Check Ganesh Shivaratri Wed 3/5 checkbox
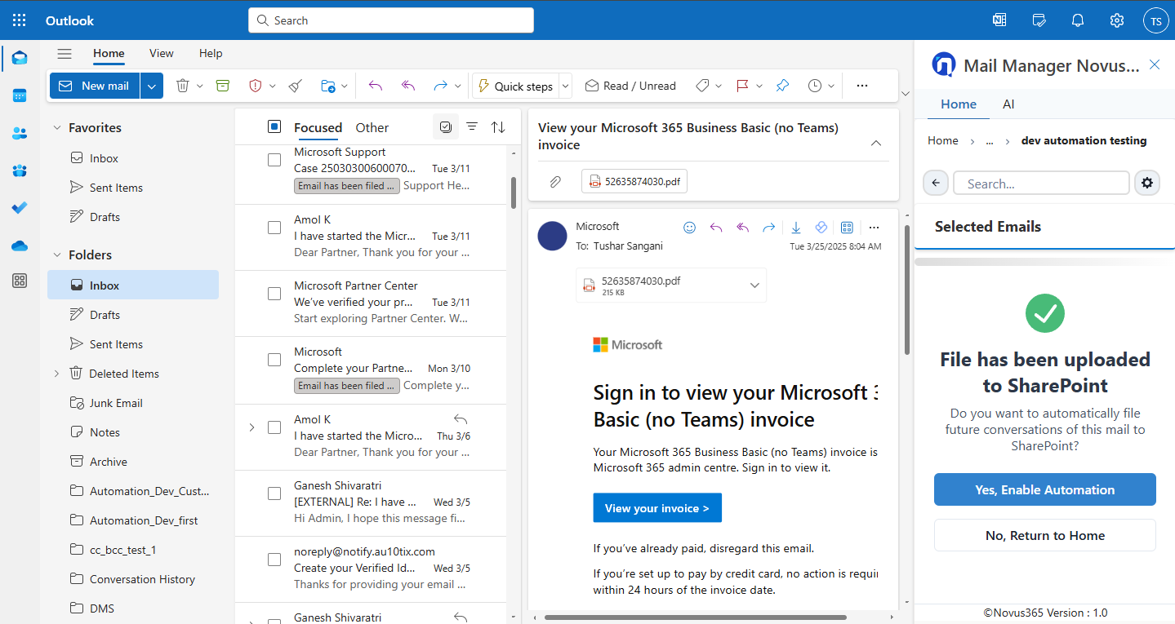This screenshot has height=624, width=1175. pos(274,493)
